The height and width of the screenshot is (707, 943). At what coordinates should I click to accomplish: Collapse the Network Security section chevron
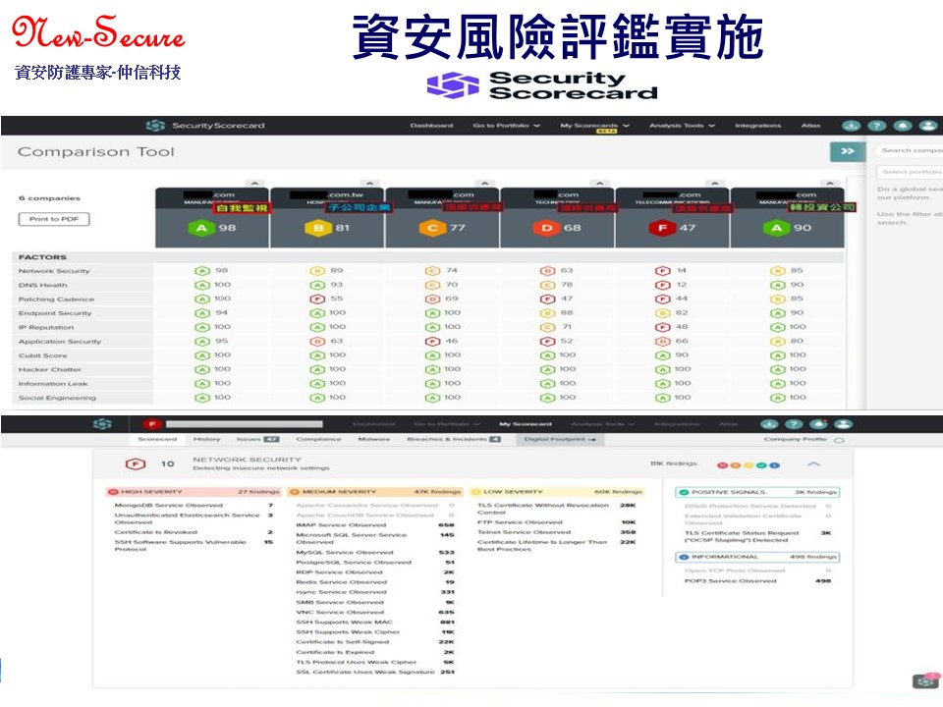tap(813, 464)
